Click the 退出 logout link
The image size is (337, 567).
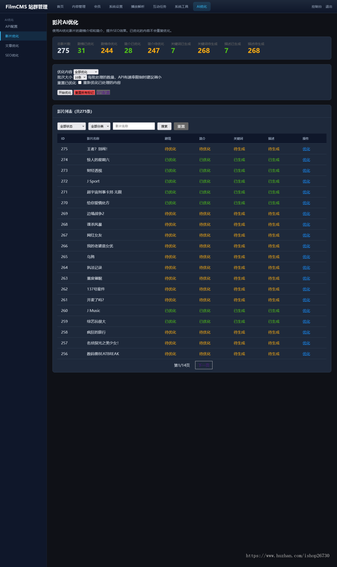point(329,7)
